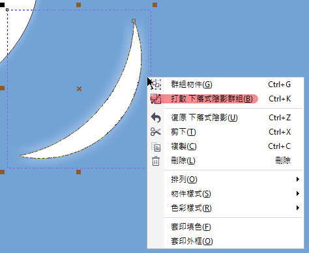Choose 打散 下落式陰影群組(B)
The image size is (309, 253).
(x=226, y=99)
